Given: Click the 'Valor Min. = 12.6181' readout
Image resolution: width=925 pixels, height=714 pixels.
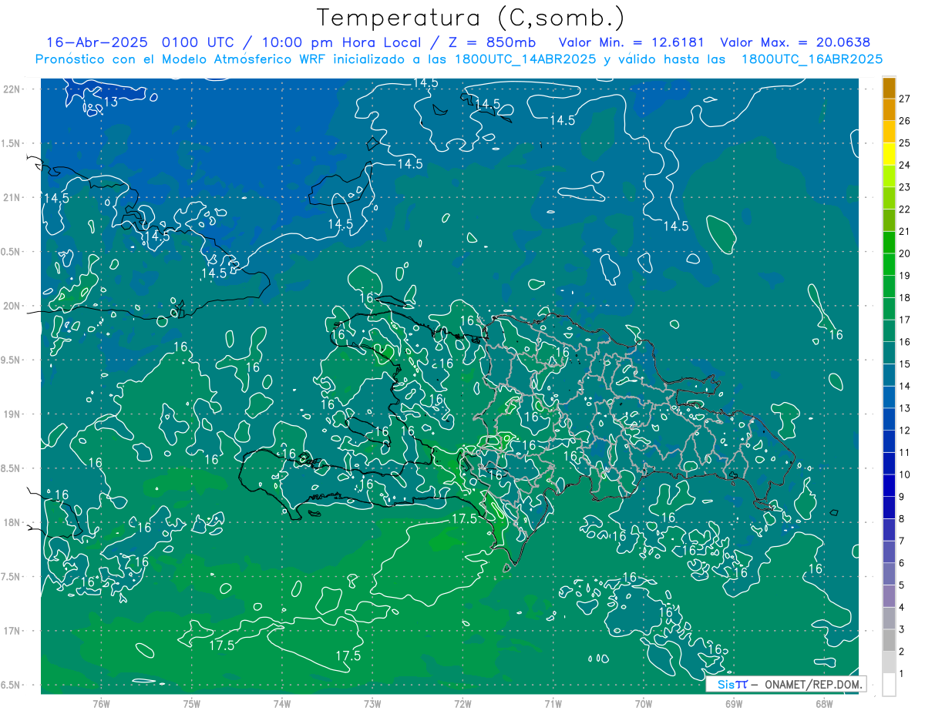Looking at the screenshot, I should click(x=632, y=42).
